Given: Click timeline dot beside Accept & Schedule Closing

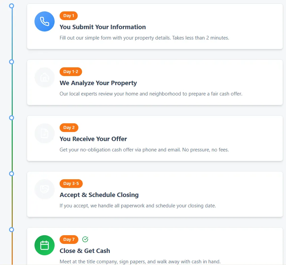Looking at the screenshot, I should (x=11, y=174).
